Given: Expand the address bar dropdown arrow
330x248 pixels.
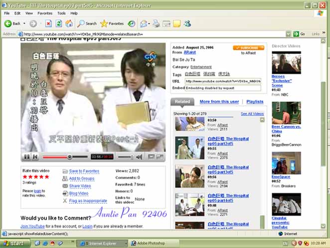Looking at the screenshot, I should click(x=288, y=34).
